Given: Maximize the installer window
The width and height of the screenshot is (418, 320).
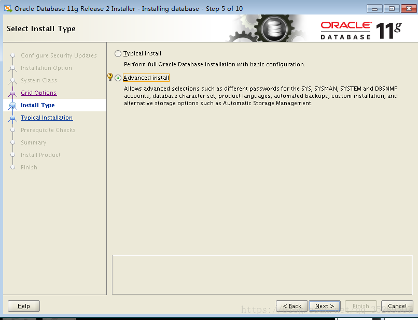Looking at the screenshot, I should point(392,9).
